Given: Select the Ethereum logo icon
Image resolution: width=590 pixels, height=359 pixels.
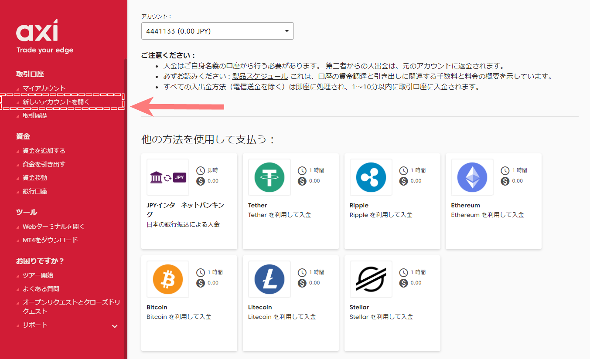Looking at the screenshot, I should 472,177.
